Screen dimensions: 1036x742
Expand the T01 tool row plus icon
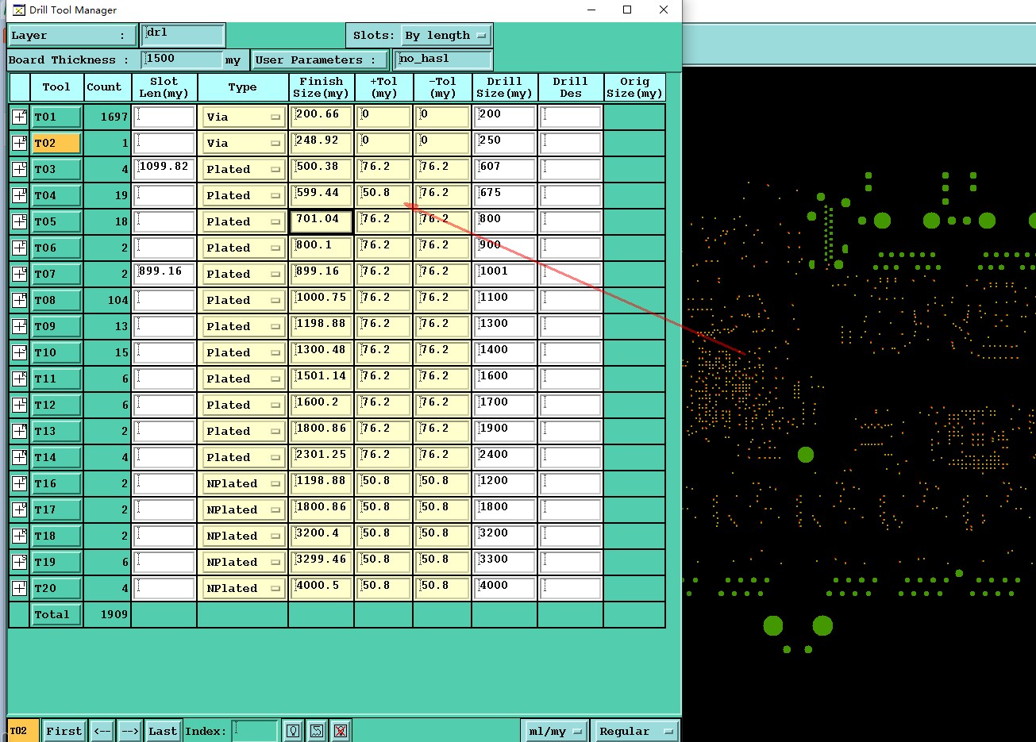(x=19, y=117)
